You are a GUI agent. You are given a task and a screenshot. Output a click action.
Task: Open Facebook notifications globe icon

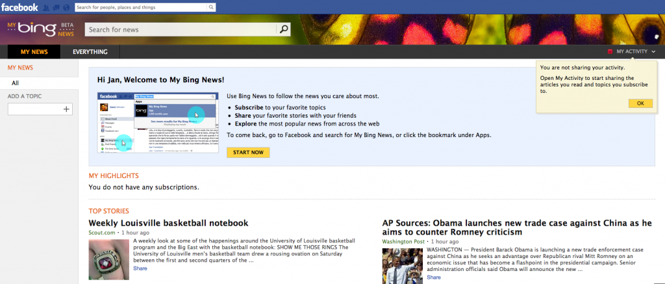pos(66,8)
